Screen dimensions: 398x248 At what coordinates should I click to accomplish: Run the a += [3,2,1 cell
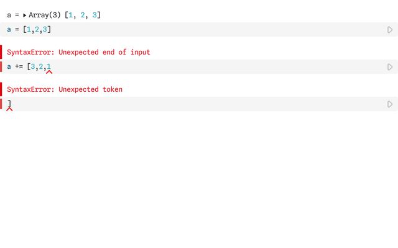tap(390, 67)
